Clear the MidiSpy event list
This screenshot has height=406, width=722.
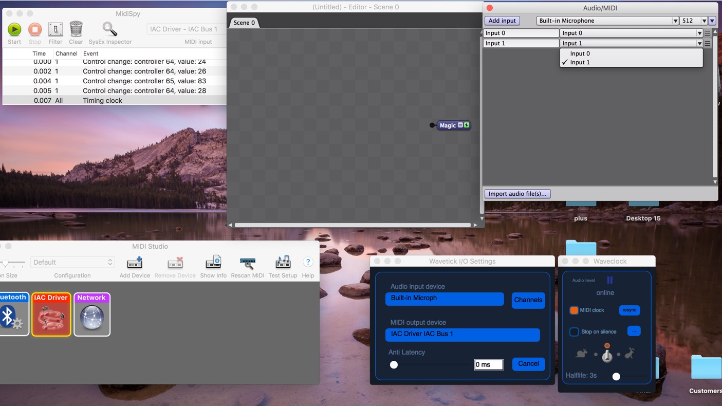tap(76, 29)
